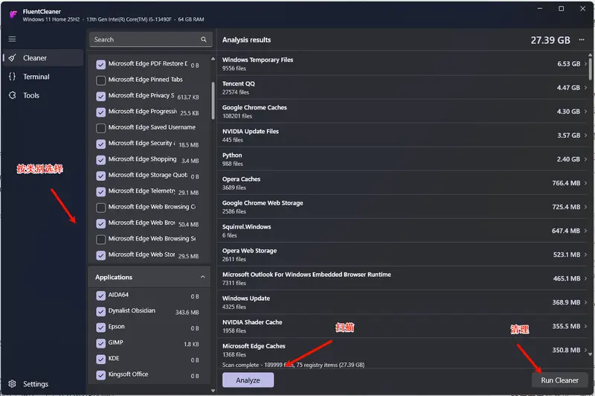Open the Terminal page
This screenshot has height=396, width=595.
(x=43, y=77)
